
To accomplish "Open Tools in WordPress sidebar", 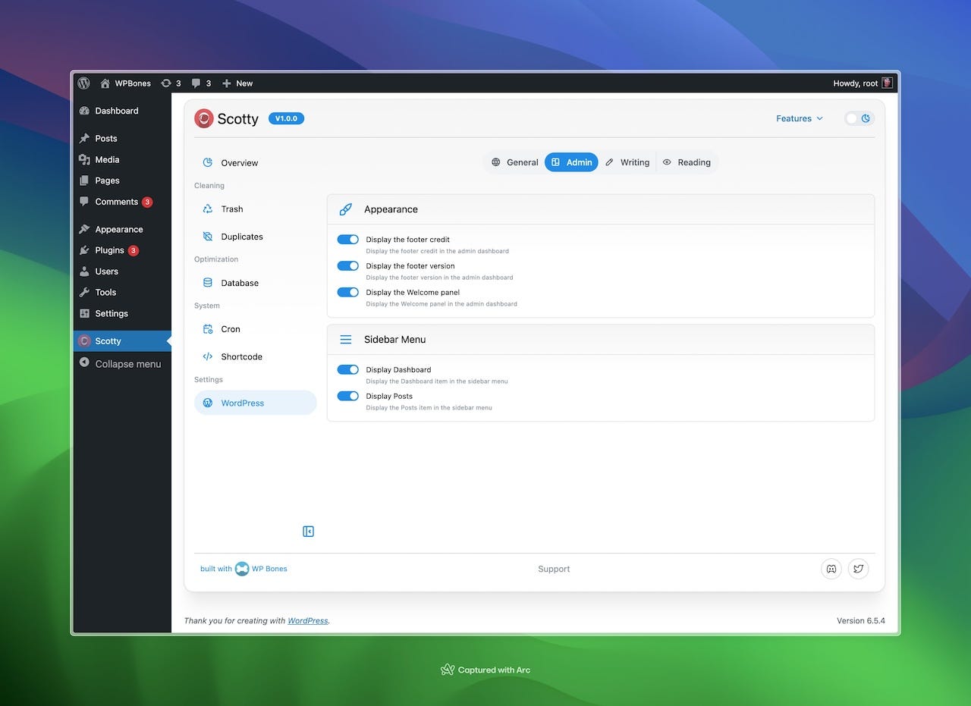I will [x=122, y=292].
